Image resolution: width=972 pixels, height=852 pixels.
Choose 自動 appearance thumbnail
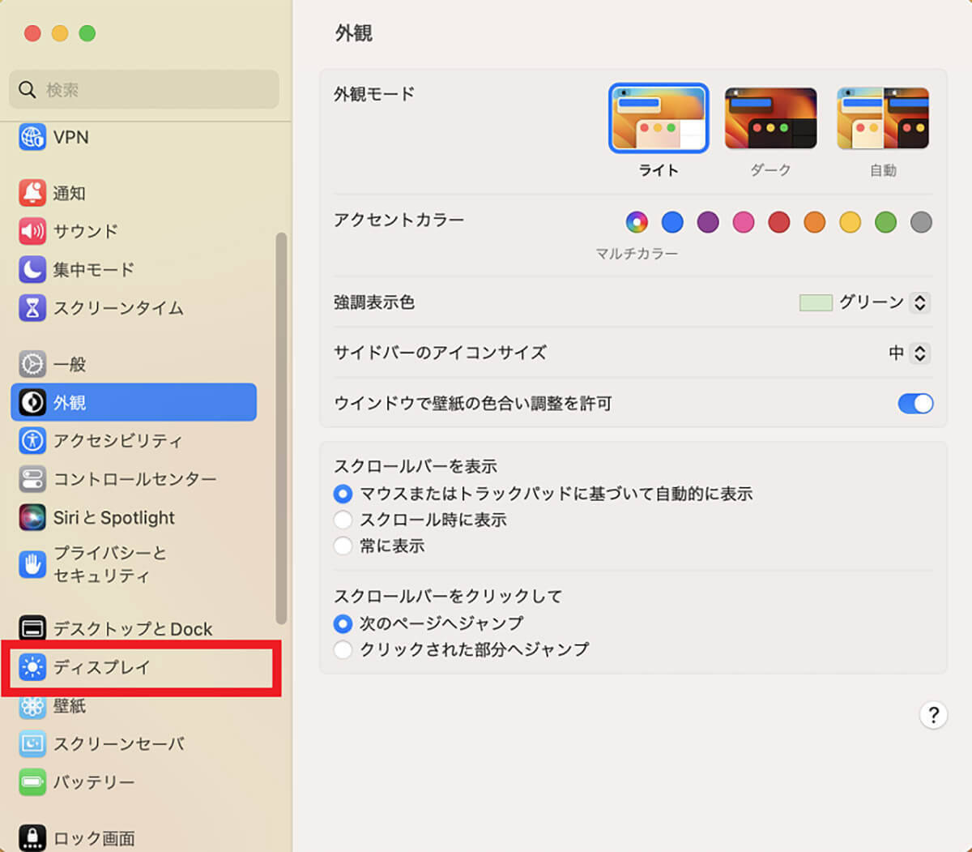(x=883, y=118)
